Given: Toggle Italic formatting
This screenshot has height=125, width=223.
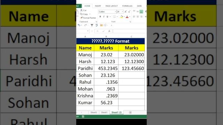Looking at the screenshot, I should 104,17.
